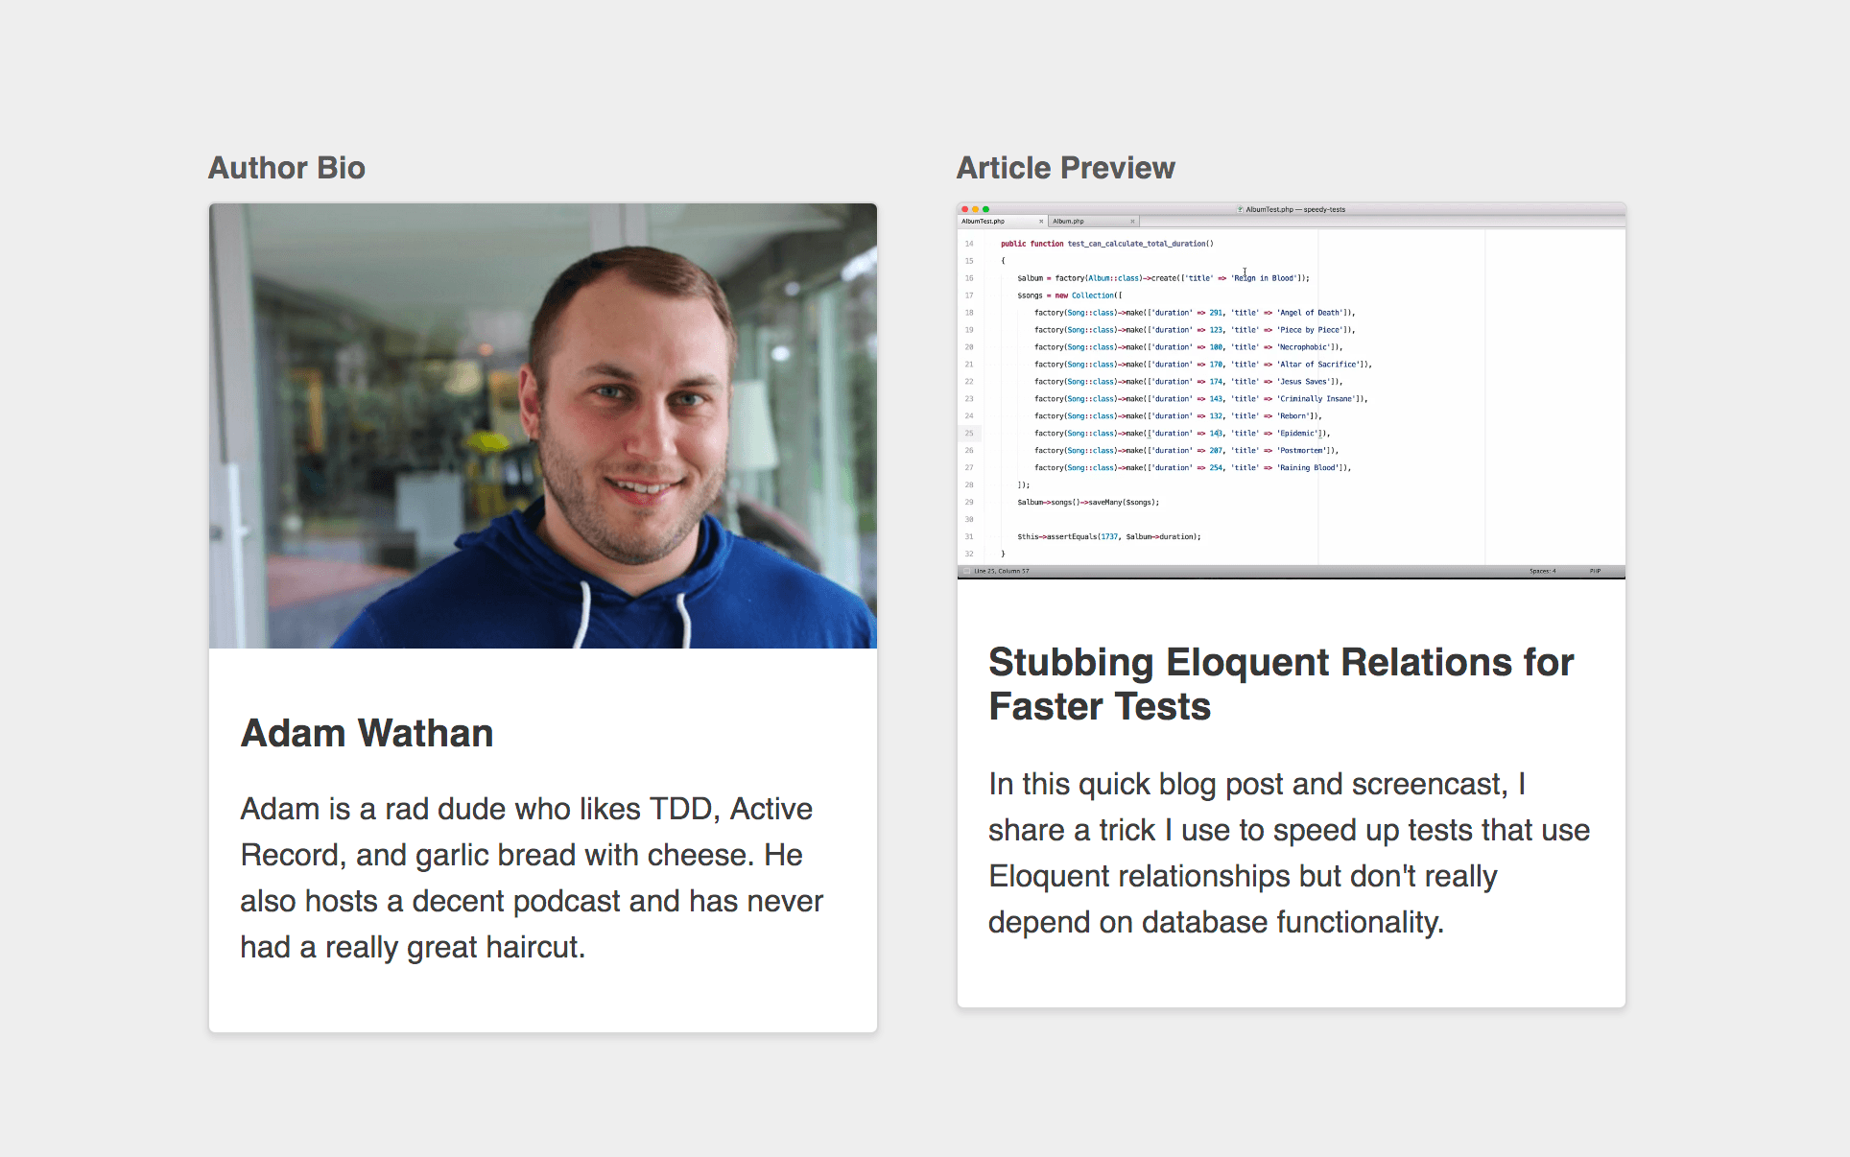Screen dimensions: 1850x1157
Task: Click the Author Bio section heading
Action: 287,168
